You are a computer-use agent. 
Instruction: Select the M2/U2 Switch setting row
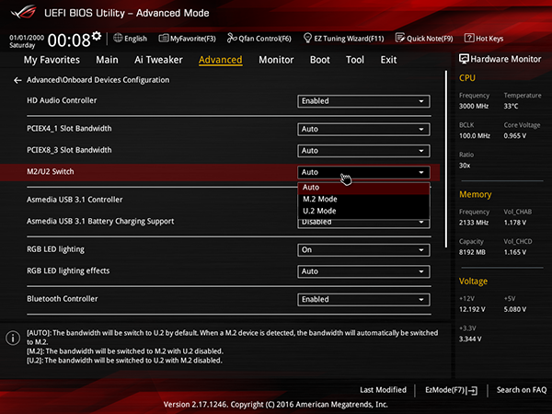pos(220,172)
